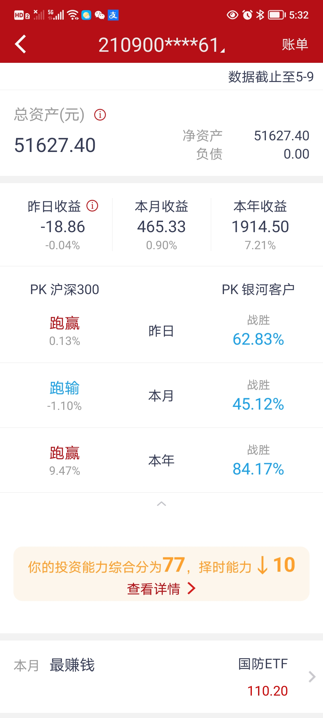Open 本月最赚钱 国防ETF details arrow
This screenshot has width=323, height=718.
pos(312,677)
